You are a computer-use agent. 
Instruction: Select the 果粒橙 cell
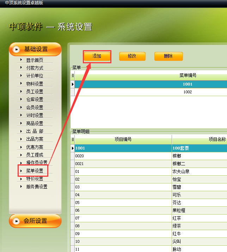point(200,210)
